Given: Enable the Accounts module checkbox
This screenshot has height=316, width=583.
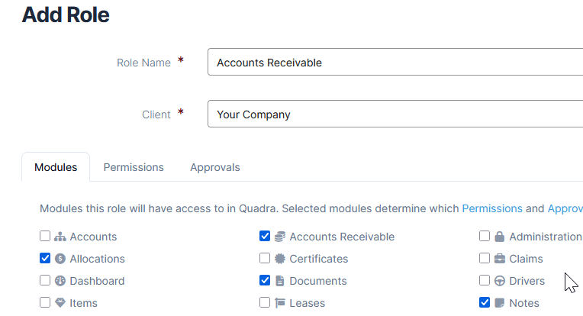Looking at the screenshot, I should [45, 237].
